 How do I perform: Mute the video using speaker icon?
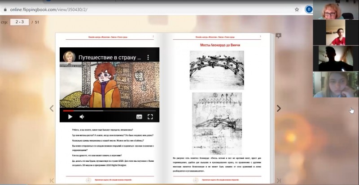tap(82, 117)
